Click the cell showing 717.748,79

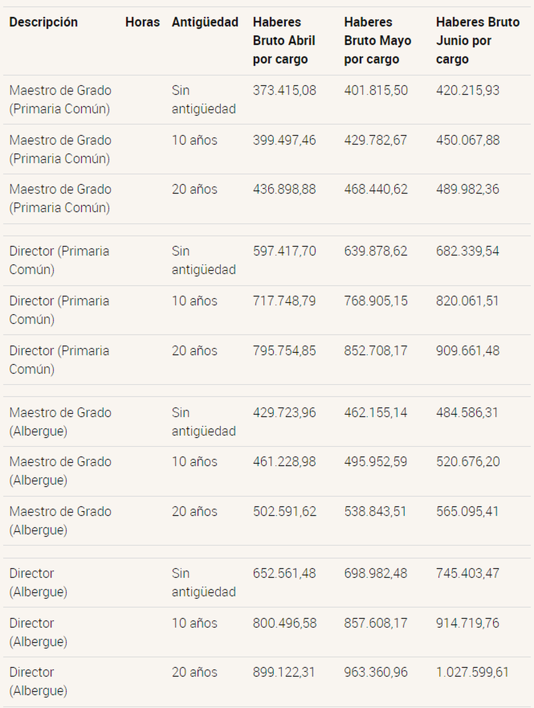(x=284, y=301)
